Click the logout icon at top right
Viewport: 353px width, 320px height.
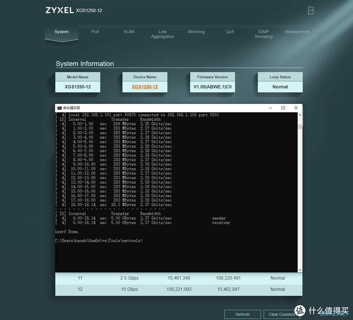311,10
